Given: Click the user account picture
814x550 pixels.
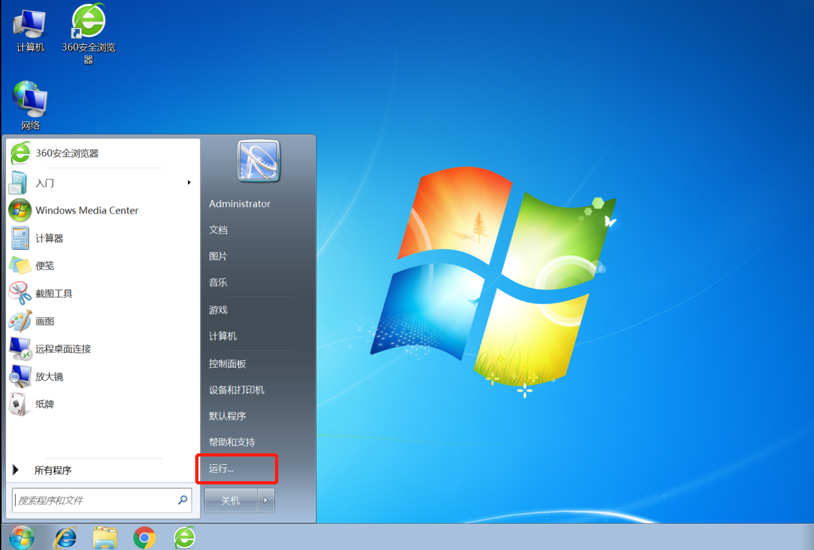Looking at the screenshot, I should click(259, 160).
